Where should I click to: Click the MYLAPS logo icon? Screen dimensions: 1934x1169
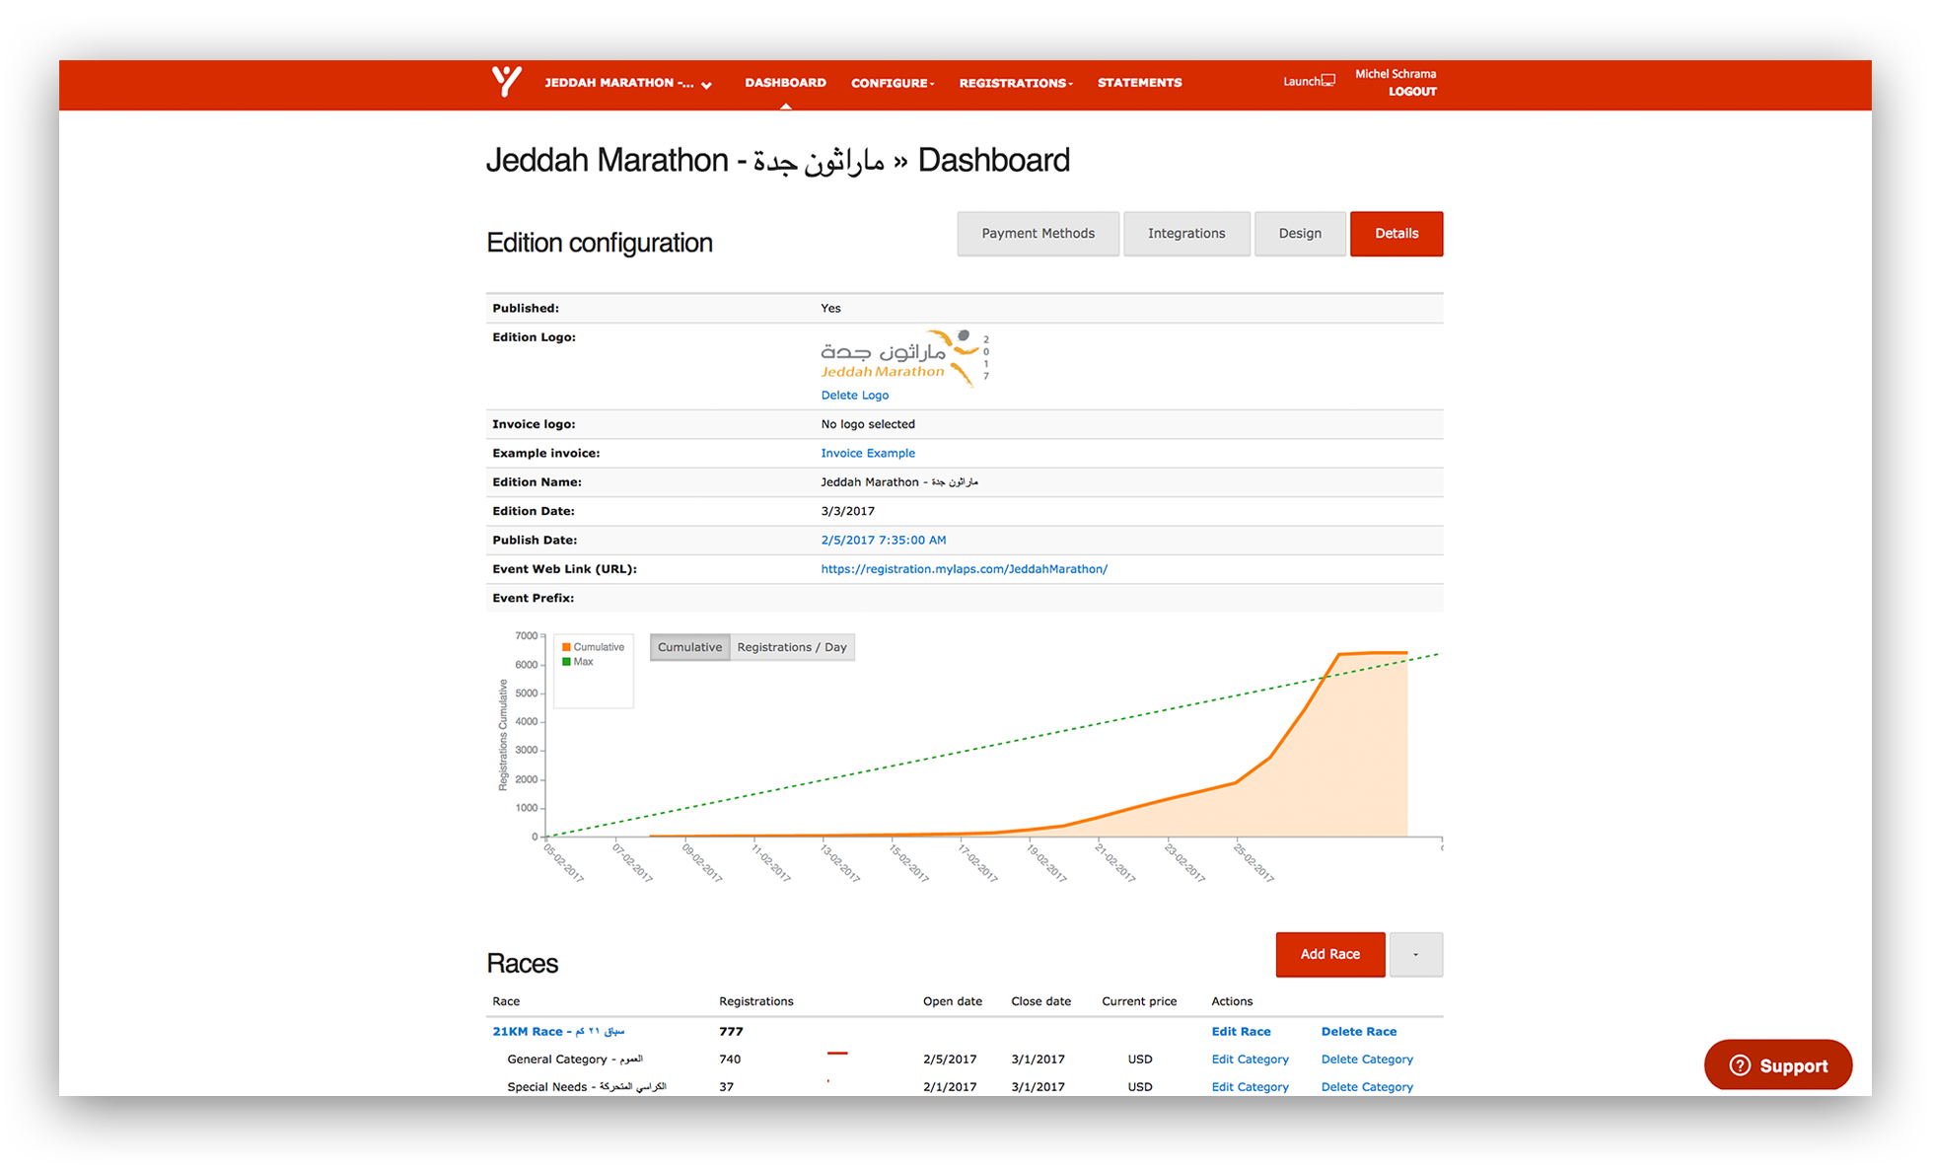pos(506,81)
